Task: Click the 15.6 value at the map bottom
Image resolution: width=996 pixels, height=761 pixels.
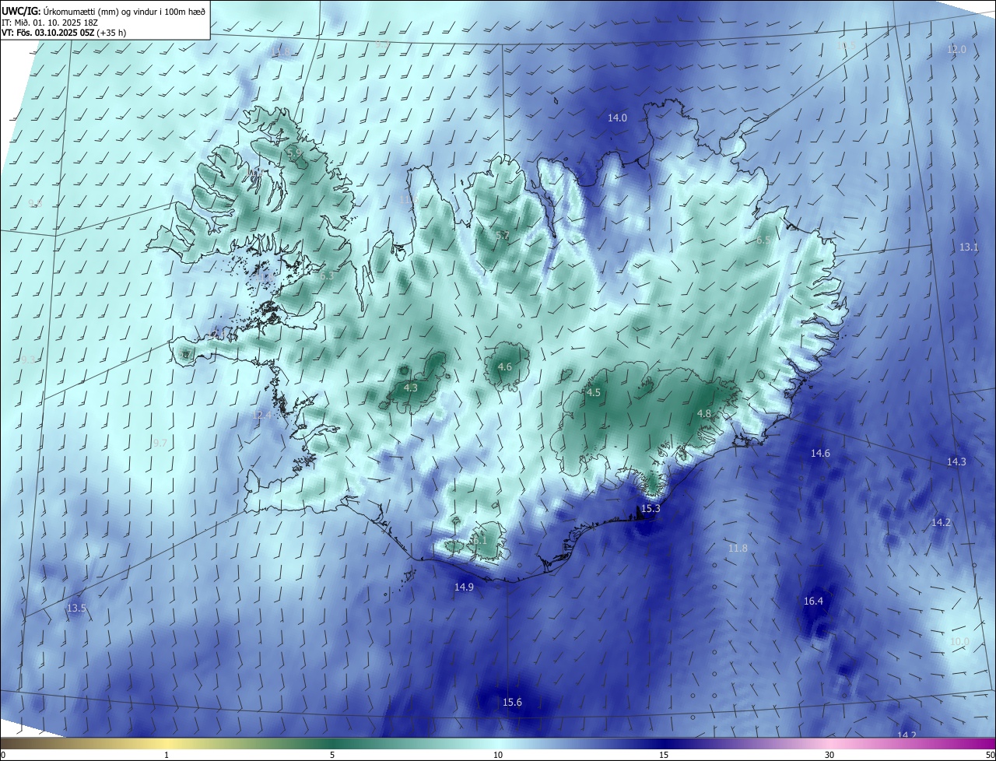Action: (512, 702)
